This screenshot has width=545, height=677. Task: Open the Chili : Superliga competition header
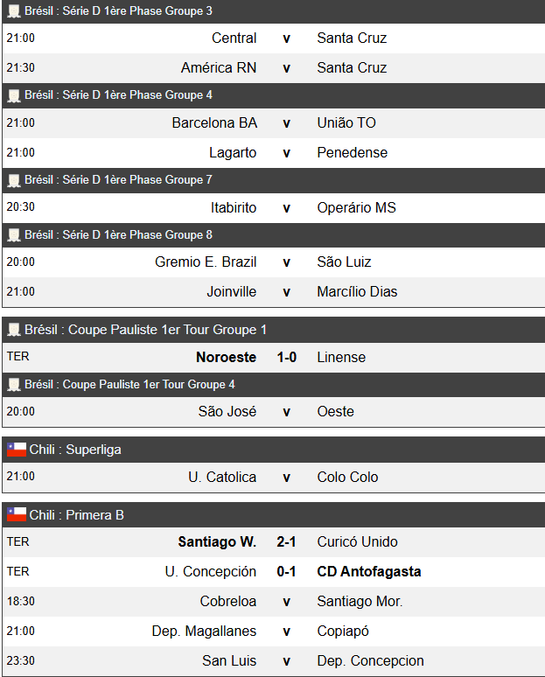[x=75, y=450]
